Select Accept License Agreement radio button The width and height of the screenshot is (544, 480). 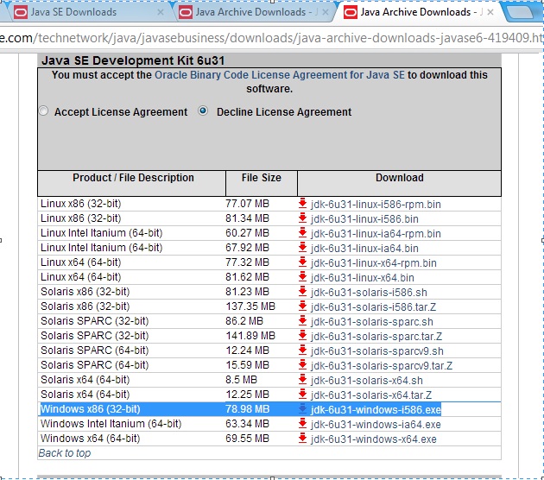point(43,111)
